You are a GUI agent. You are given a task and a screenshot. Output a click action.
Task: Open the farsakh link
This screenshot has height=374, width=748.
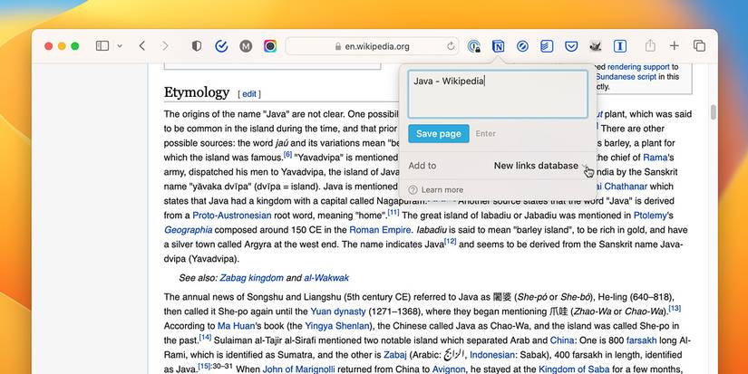pos(642,340)
